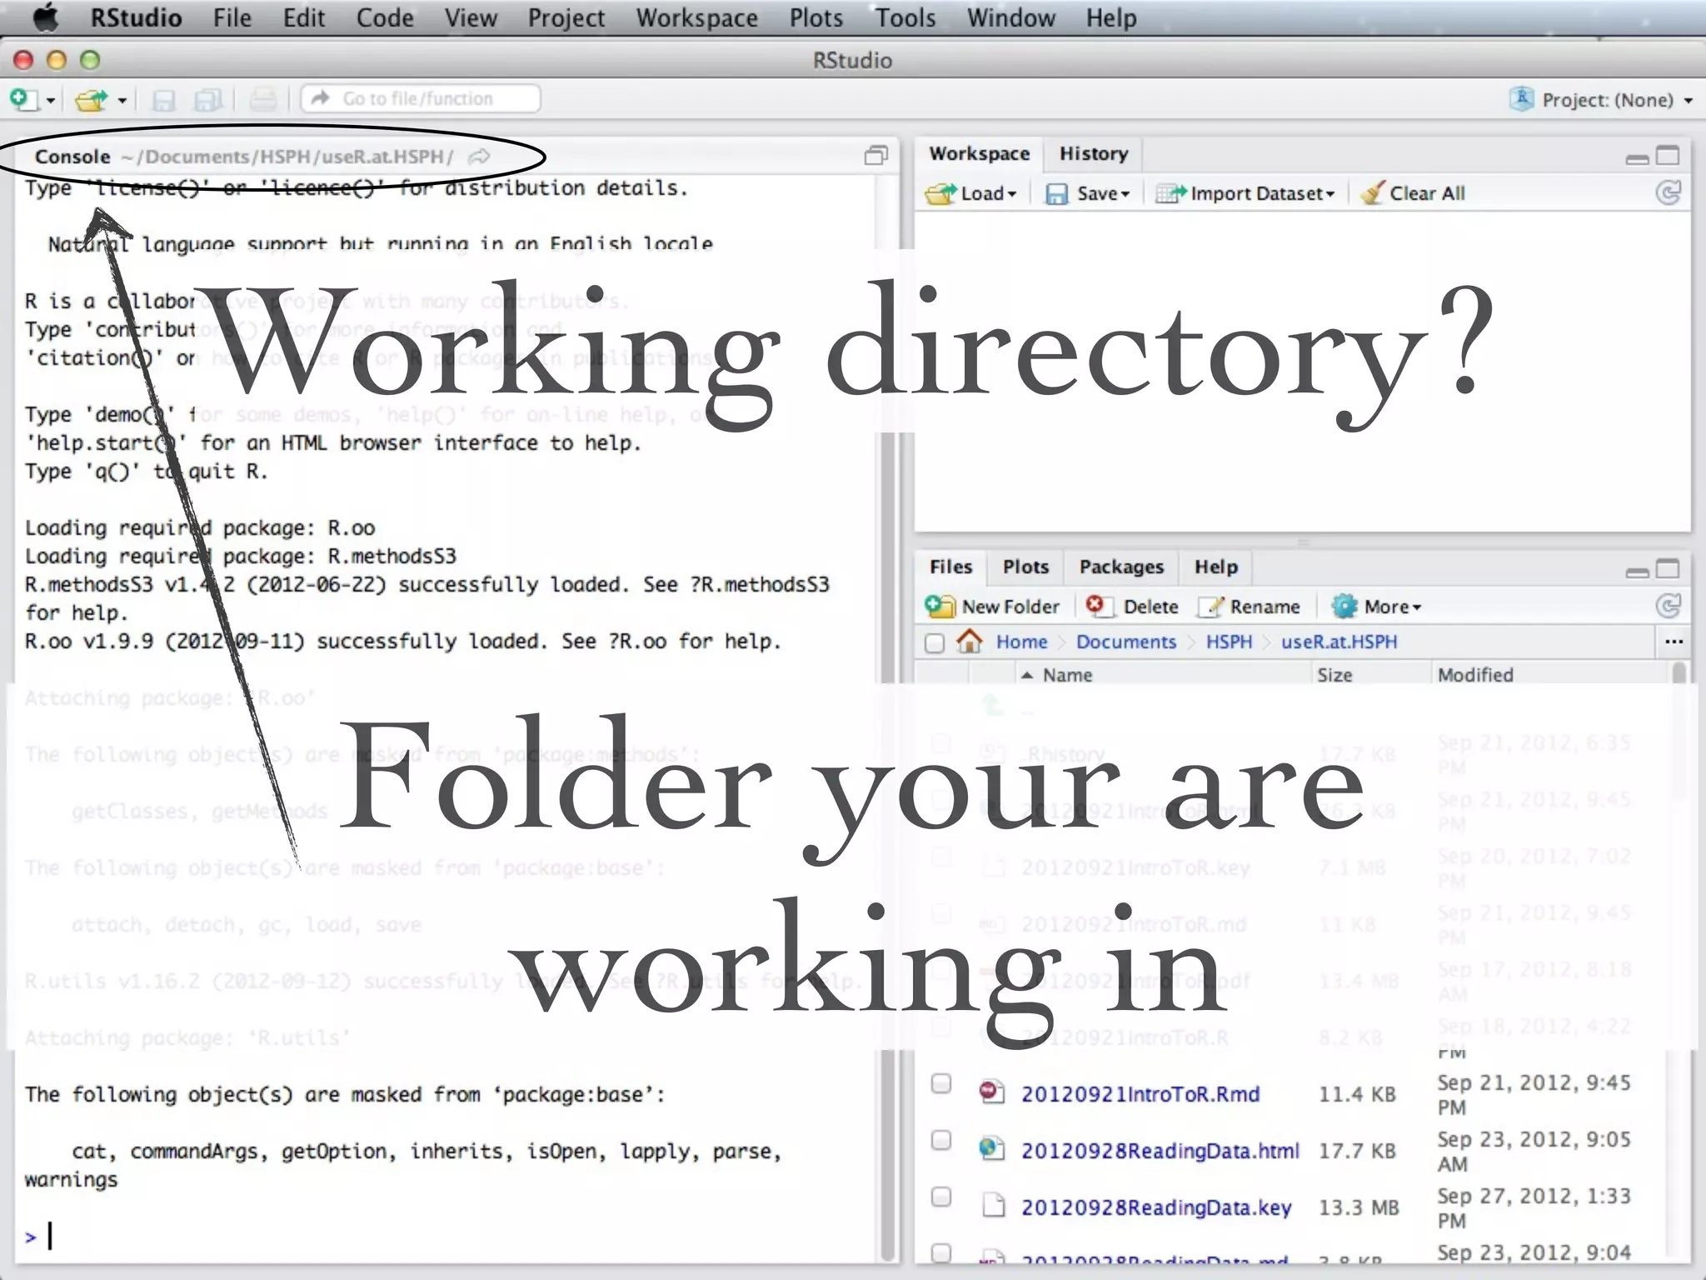Click the Print icon in main toolbar
1706x1280 pixels.
point(263,100)
